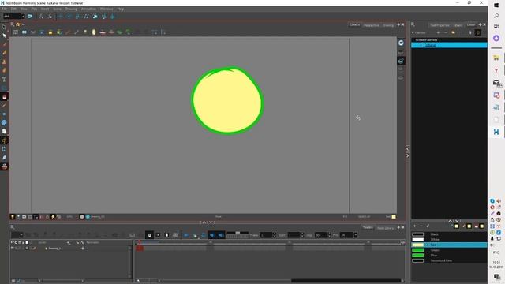The height and width of the screenshot is (284, 505).
Task: Select Drawing_1 layer in Timeline
Action: click(x=54, y=248)
